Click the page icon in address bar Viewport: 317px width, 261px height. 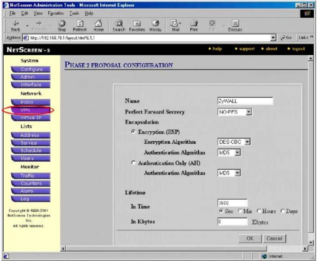point(26,38)
